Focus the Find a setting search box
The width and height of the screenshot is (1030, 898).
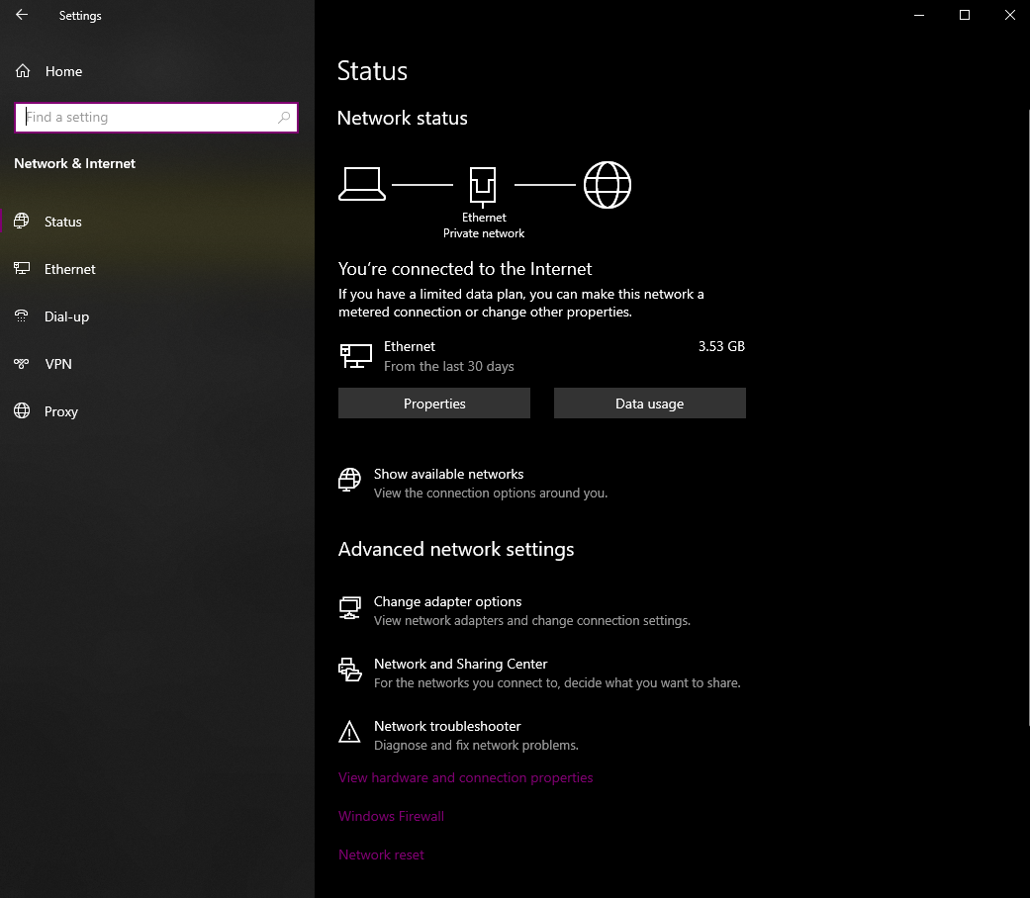click(x=156, y=118)
